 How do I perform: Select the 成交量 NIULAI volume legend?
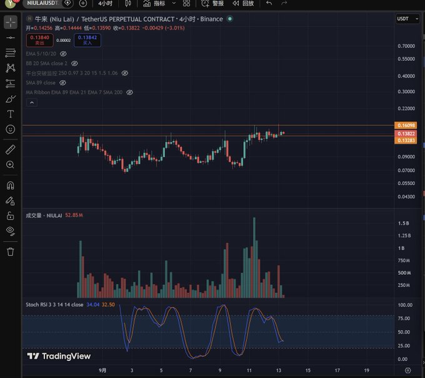tap(44, 215)
